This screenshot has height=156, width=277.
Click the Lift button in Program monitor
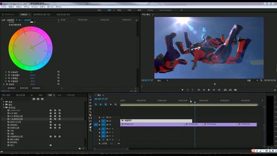(x=225, y=90)
